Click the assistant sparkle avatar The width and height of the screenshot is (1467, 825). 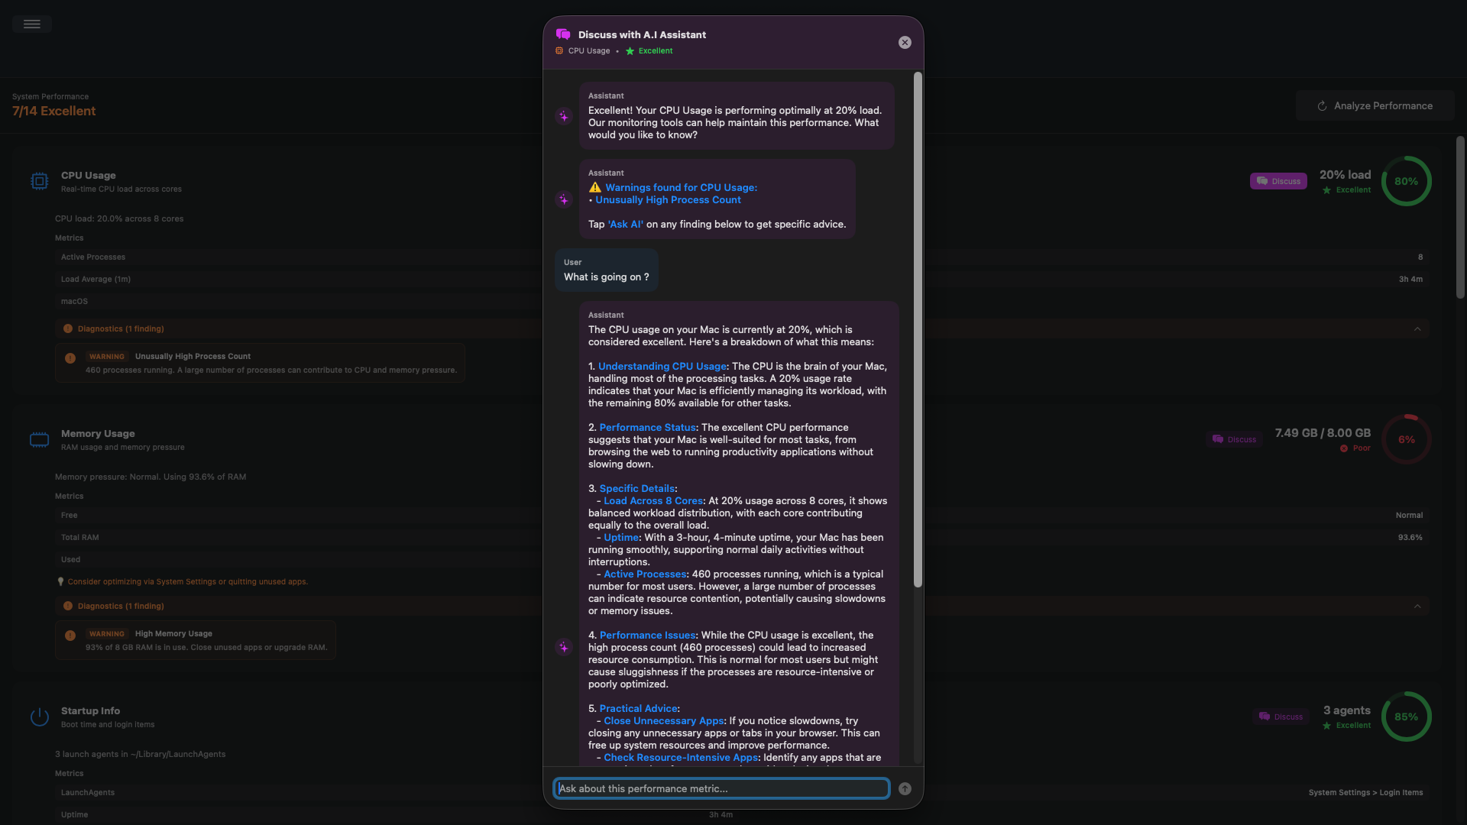coord(564,116)
